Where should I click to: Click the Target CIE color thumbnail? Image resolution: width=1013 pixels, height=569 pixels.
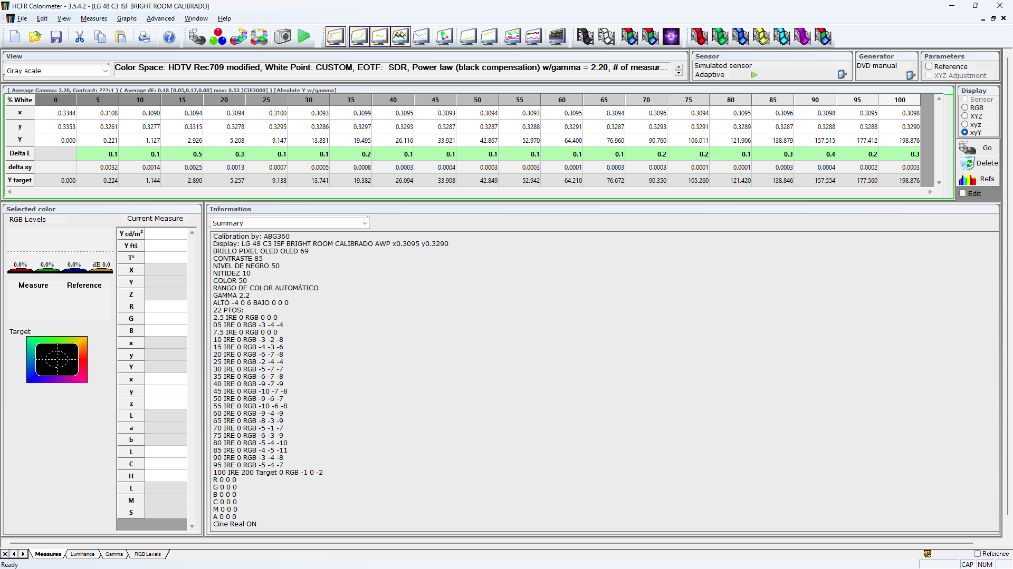57,360
